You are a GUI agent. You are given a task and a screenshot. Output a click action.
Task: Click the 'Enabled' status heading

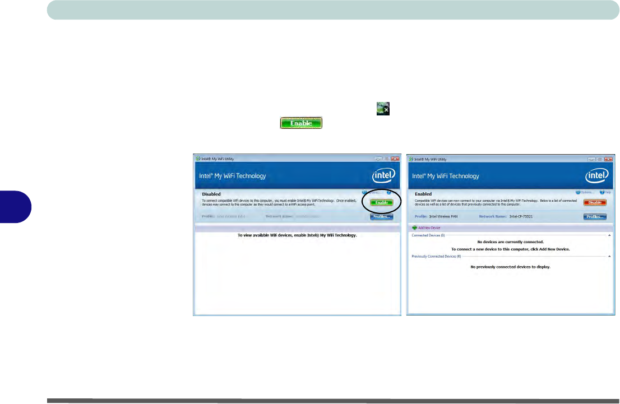click(x=423, y=194)
